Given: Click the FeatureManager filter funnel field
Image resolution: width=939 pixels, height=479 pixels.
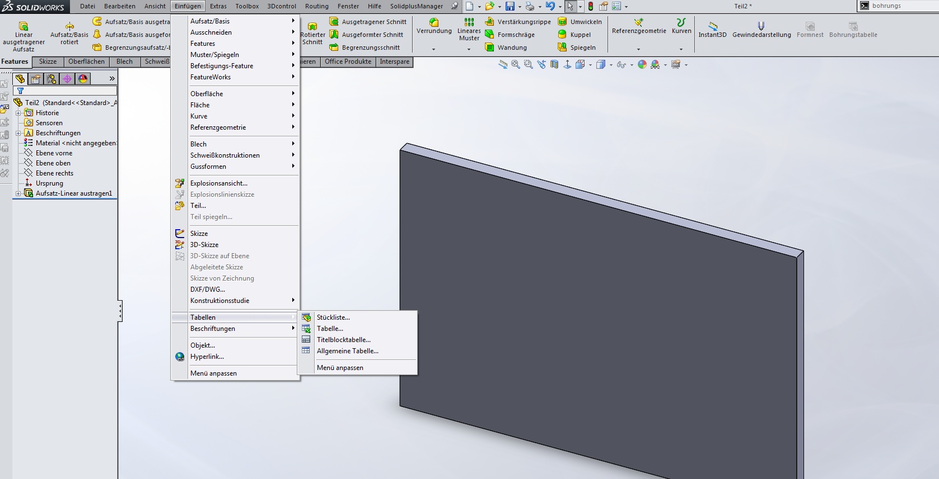Looking at the screenshot, I should coord(65,91).
